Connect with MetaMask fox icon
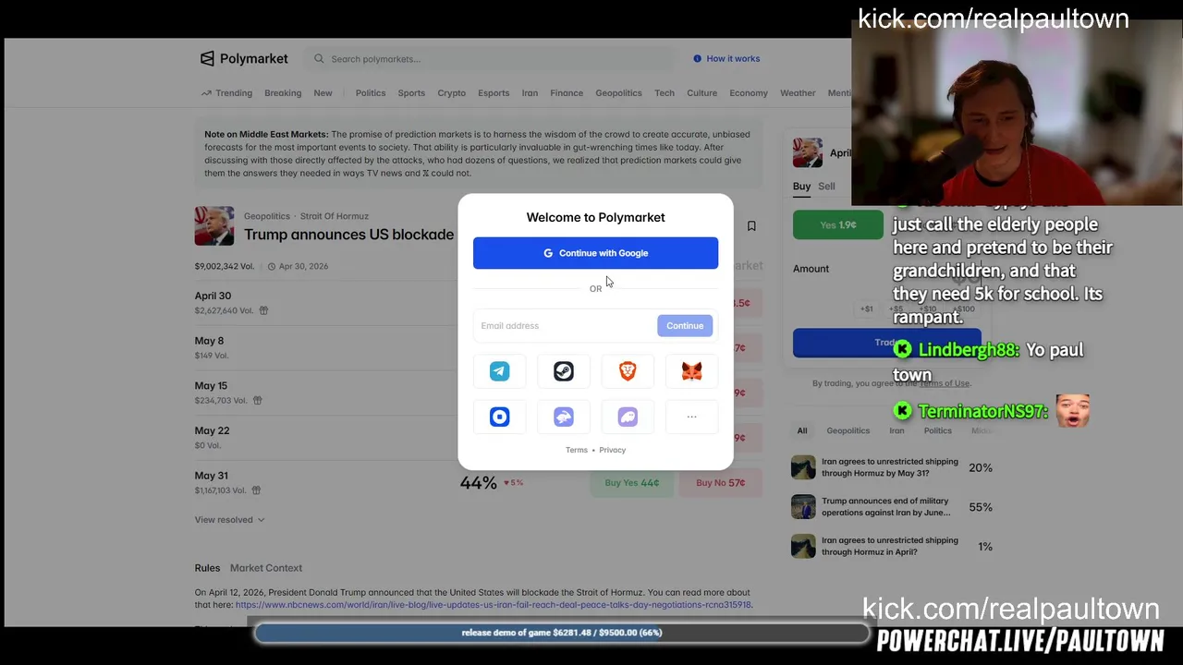Screen dimensions: 1183x665 click(691, 371)
